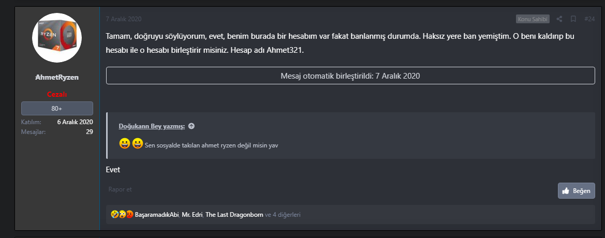The width and height of the screenshot is (605, 238).
Task: Click the up-arrow icon beside the quote author
Action: (191, 126)
